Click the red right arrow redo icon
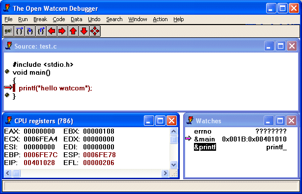Viewport: 302px width, 194px height. pos(62,31)
